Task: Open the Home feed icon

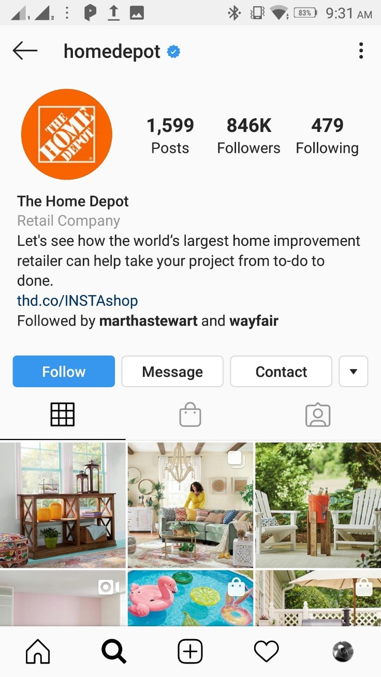Action: pos(38,651)
